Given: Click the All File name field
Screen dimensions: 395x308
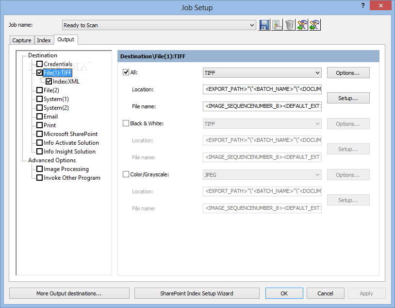Looking at the screenshot, I should click(262, 106).
